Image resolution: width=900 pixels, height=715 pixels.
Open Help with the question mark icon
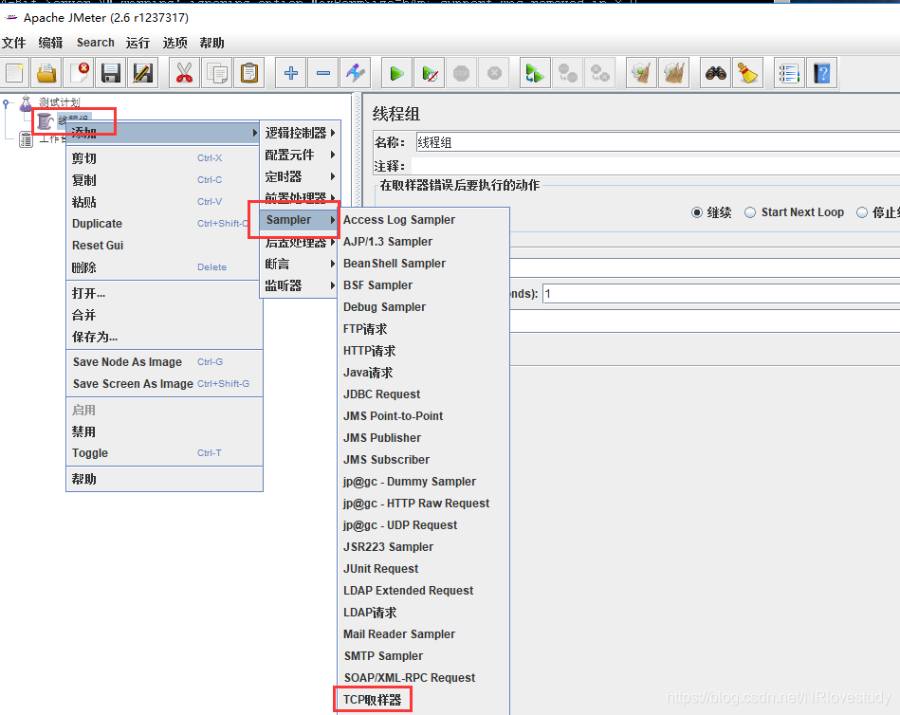tap(821, 73)
